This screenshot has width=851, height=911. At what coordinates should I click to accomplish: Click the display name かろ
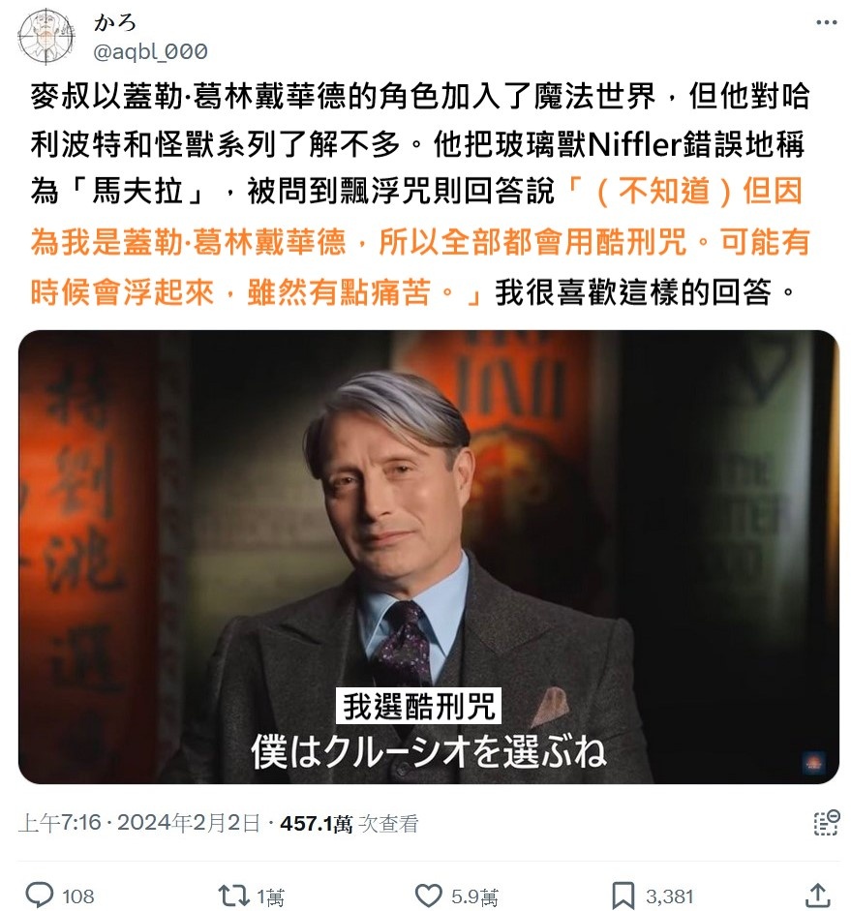tap(115, 22)
